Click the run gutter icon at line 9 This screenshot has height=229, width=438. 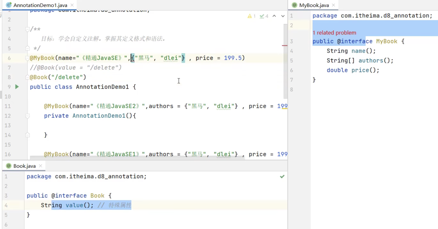click(x=17, y=87)
